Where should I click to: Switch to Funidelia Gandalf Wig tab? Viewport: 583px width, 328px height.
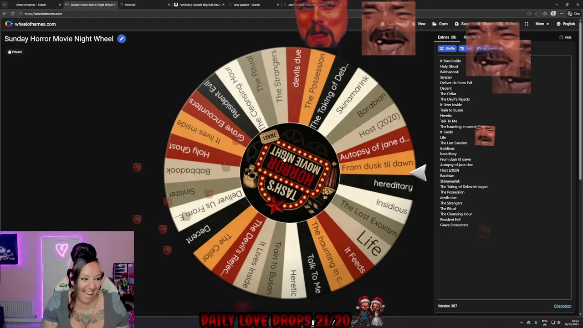point(199,5)
